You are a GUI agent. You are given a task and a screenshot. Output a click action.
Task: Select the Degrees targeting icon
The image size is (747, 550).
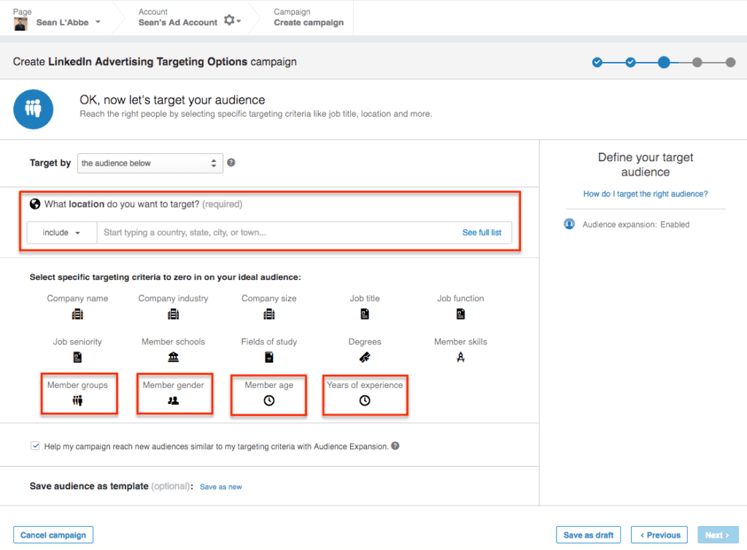pos(364,357)
